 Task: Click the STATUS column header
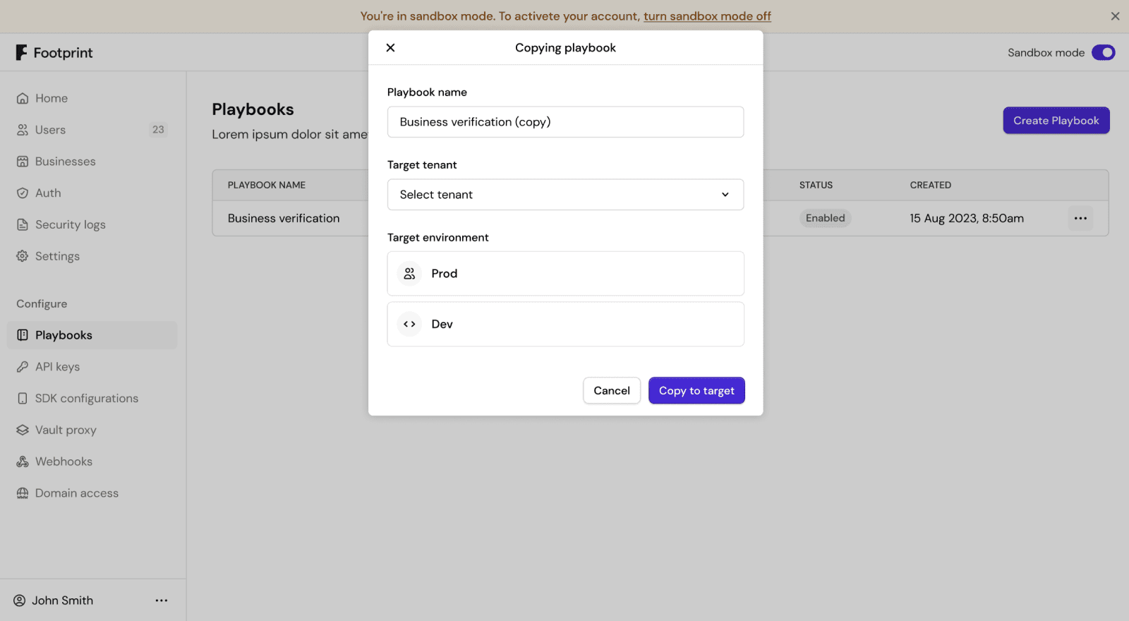pos(816,185)
